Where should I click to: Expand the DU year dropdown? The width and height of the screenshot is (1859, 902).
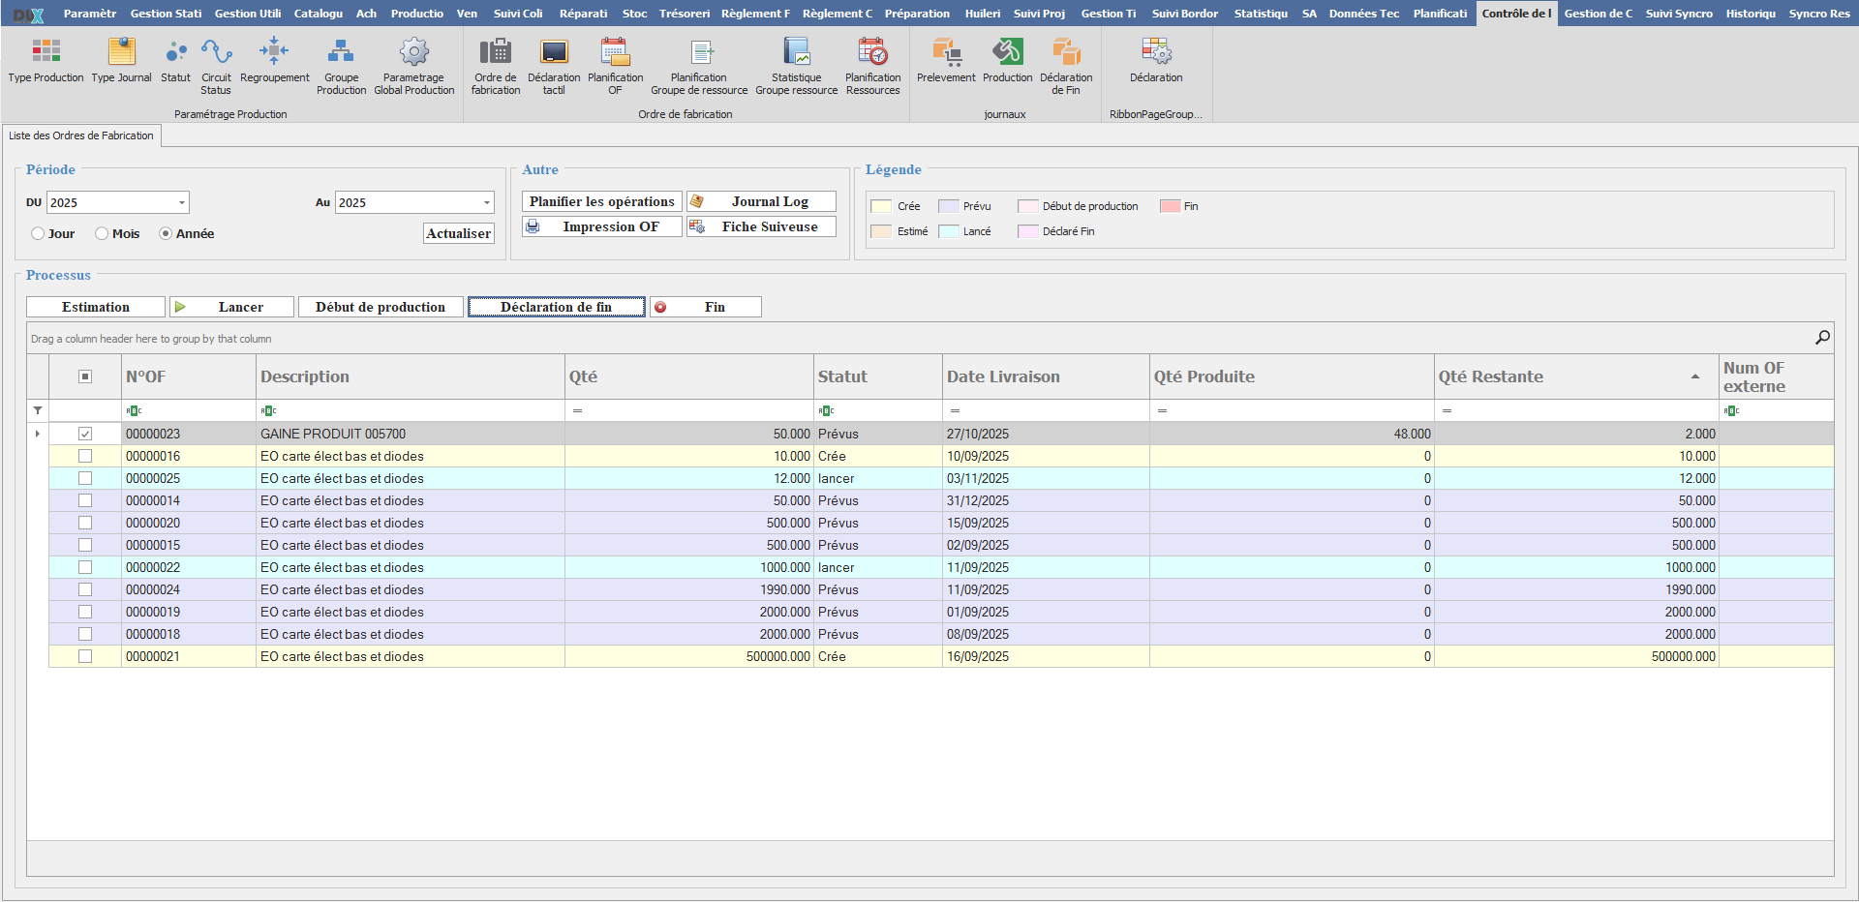pyautogui.click(x=181, y=202)
